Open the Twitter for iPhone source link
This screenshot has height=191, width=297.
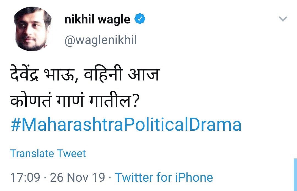coord(164,177)
